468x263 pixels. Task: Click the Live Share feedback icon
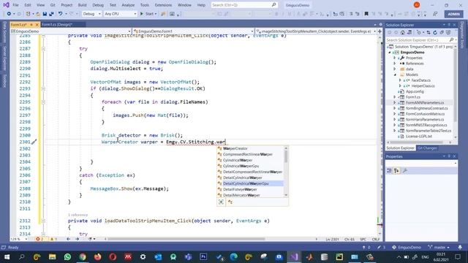pos(435,14)
